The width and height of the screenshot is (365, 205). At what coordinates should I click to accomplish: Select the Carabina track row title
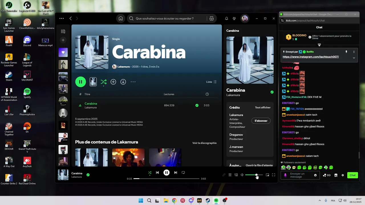[91, 104]
